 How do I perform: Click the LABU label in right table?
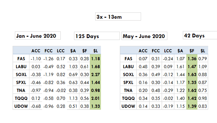click(128, 67)
